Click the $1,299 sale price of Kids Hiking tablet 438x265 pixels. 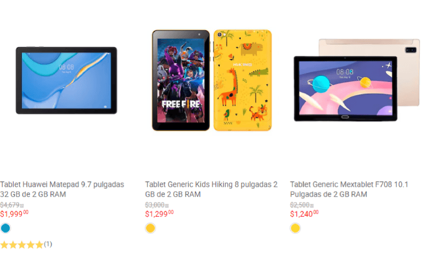pyautogui.click(x=159, y=214)
